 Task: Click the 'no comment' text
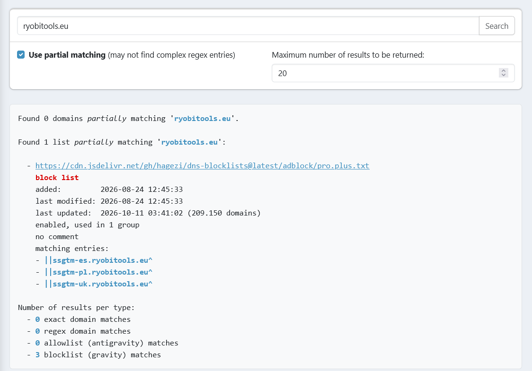coord(57,236)
